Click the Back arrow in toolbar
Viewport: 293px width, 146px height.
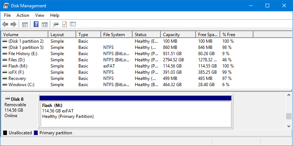click(x=5, y=24)
